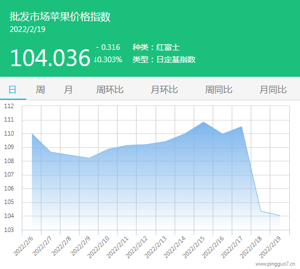The height and width of the screenshot is (269, 300).
Task: Click the 种类：红富士 label
Action: click(x=156, y=47)
